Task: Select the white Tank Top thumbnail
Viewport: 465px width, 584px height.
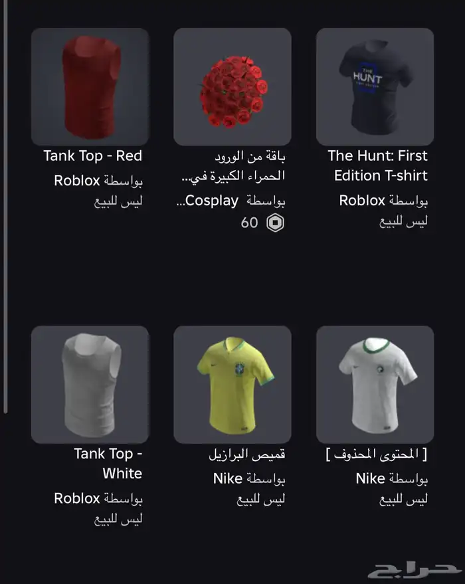Action: coord(90,385)
